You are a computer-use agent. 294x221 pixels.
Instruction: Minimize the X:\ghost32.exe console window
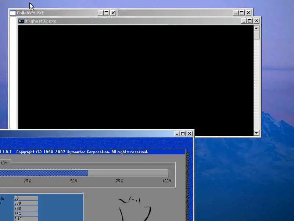click(243, 21)
